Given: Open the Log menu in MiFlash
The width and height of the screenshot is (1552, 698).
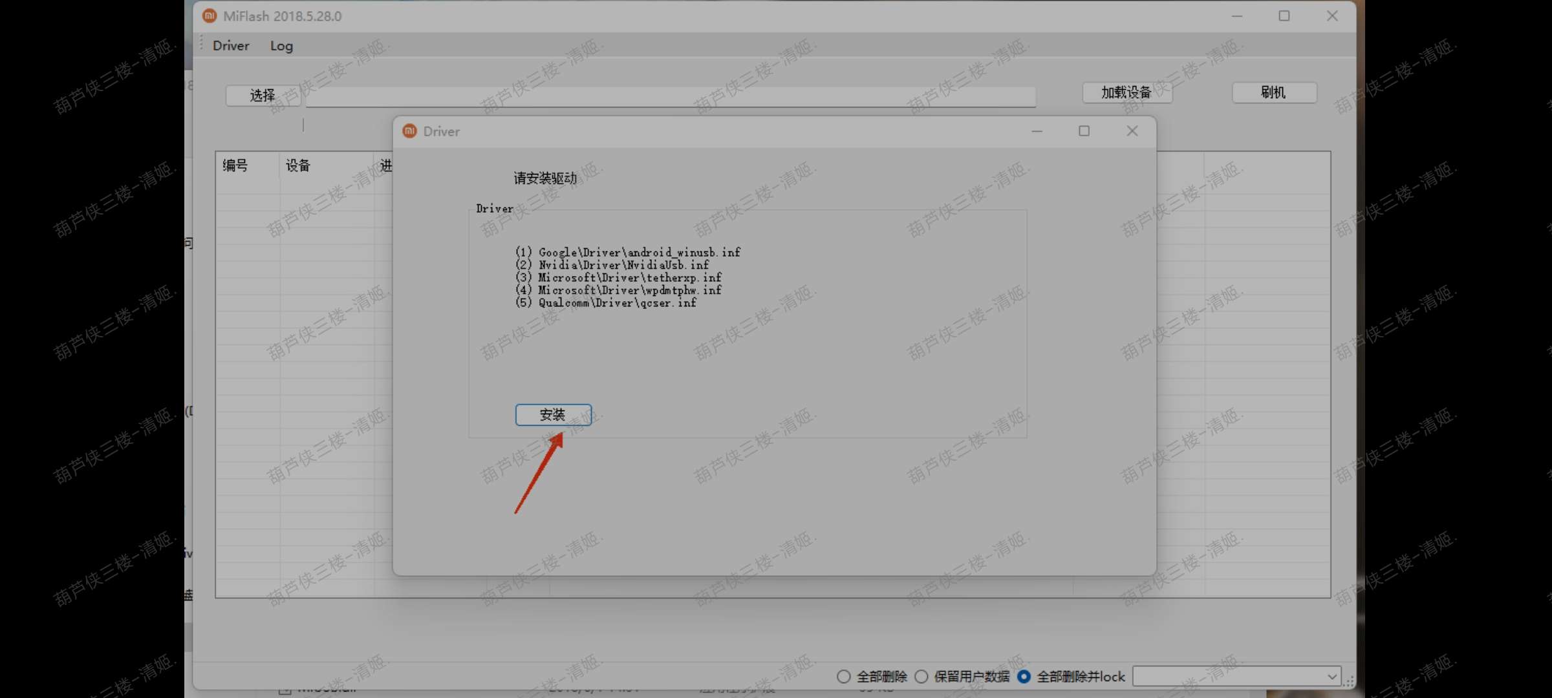Looking at the screenshot, I should point(281,46).
